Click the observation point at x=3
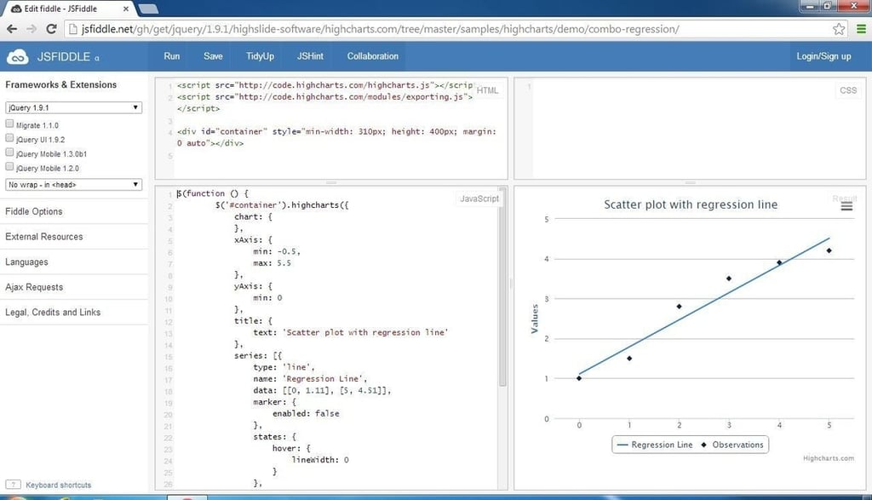Screen dimensions: 872x500 tap(729, 278)
